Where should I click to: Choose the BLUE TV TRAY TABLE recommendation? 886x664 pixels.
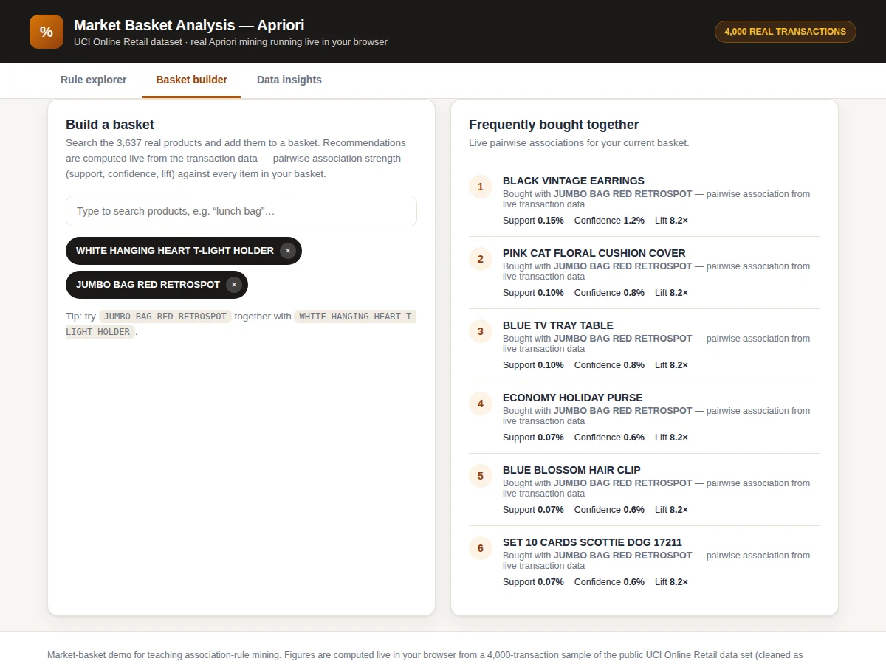558,325
